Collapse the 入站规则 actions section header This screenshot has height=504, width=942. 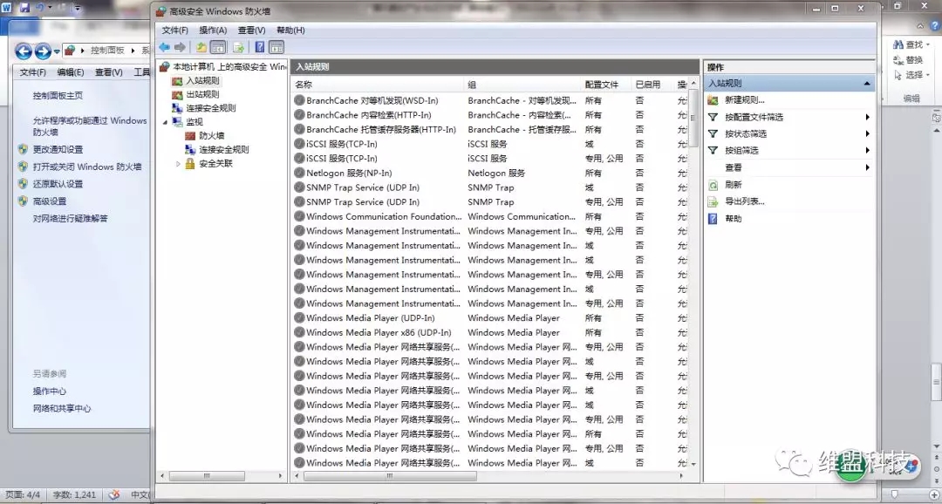[x=866, y=84]
